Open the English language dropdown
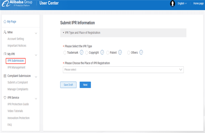The height and width of the screenshot is (133, 205). pos(182,3)
